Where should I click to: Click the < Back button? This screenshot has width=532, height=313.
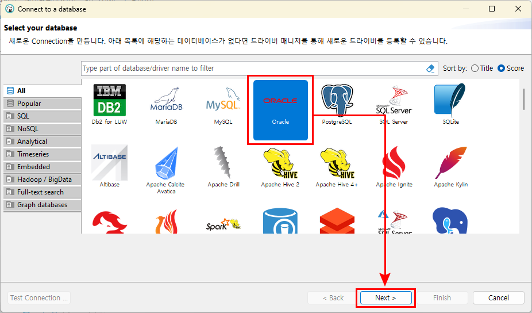point(333,297)
